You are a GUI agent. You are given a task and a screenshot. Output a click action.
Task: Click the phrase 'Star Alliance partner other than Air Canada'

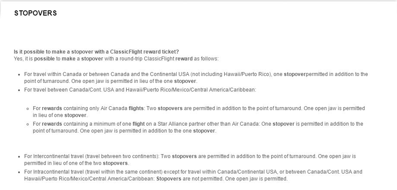(208, 124)
